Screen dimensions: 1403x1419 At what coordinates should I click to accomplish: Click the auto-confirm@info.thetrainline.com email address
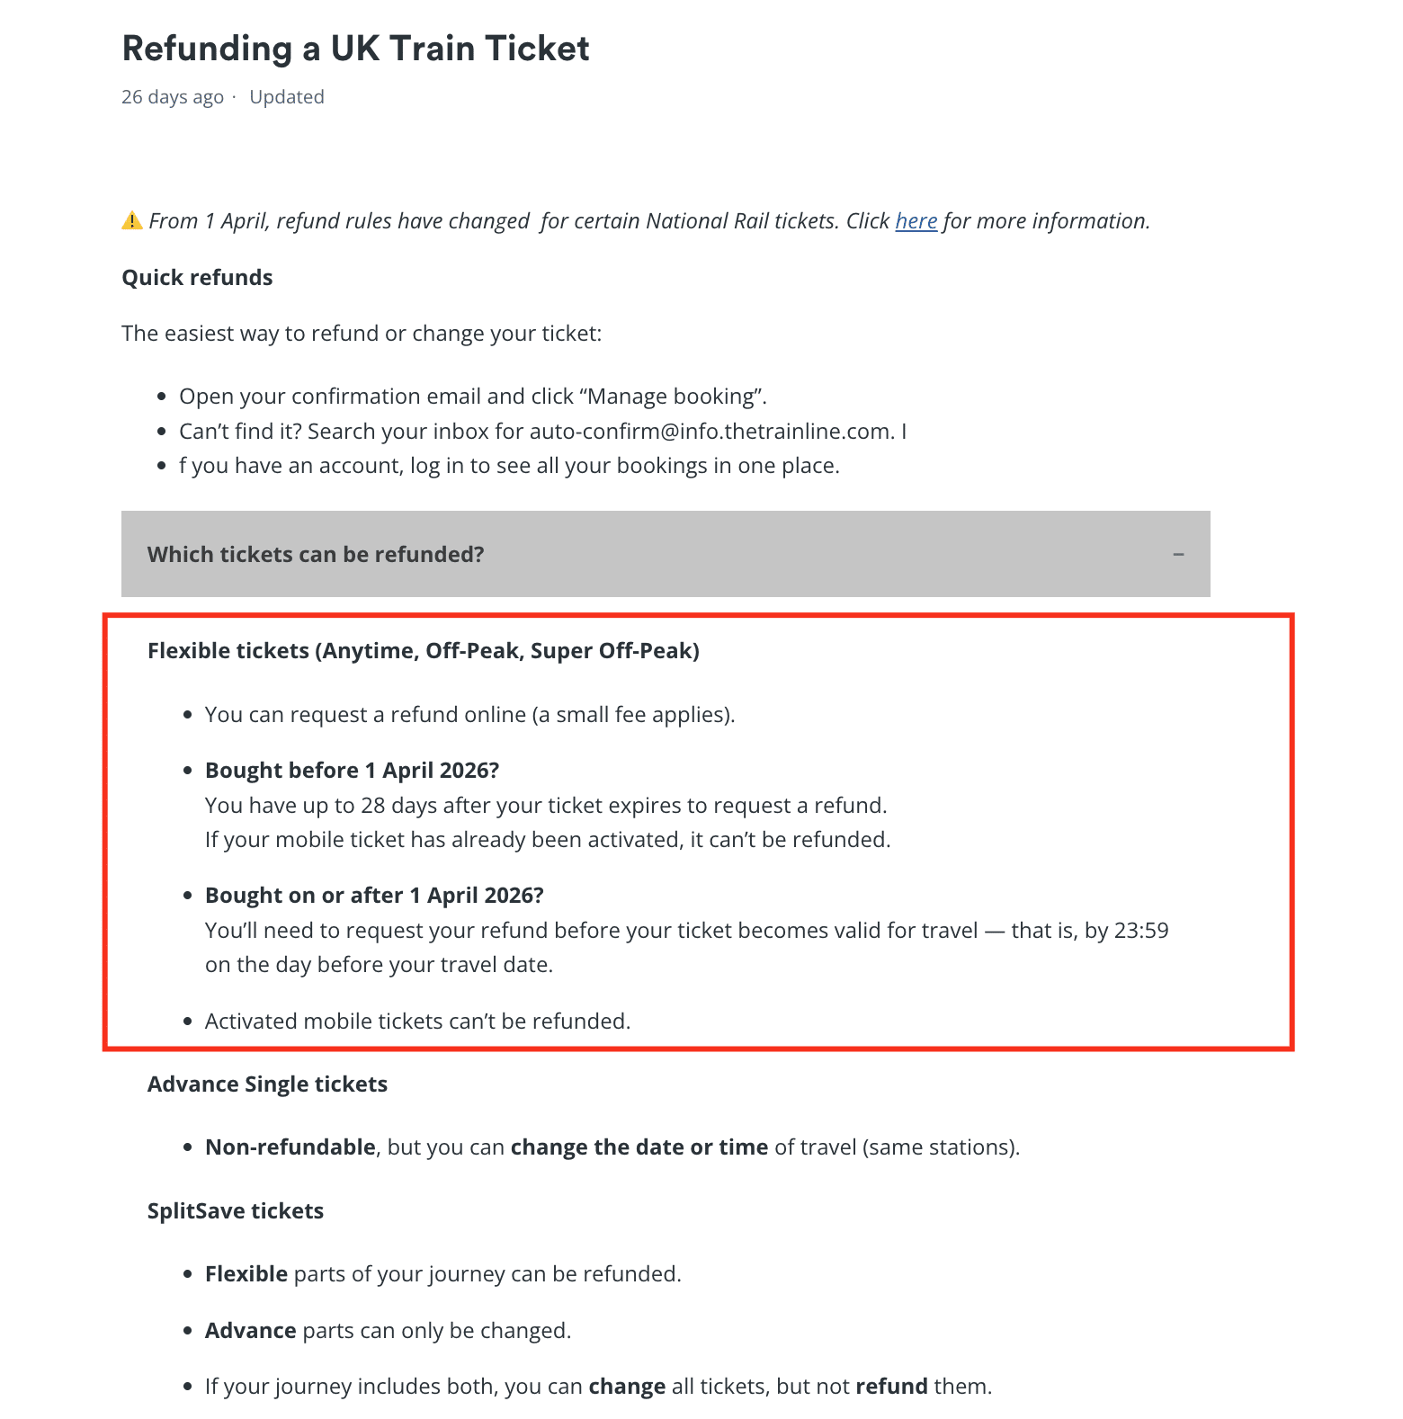click(711, 432)
